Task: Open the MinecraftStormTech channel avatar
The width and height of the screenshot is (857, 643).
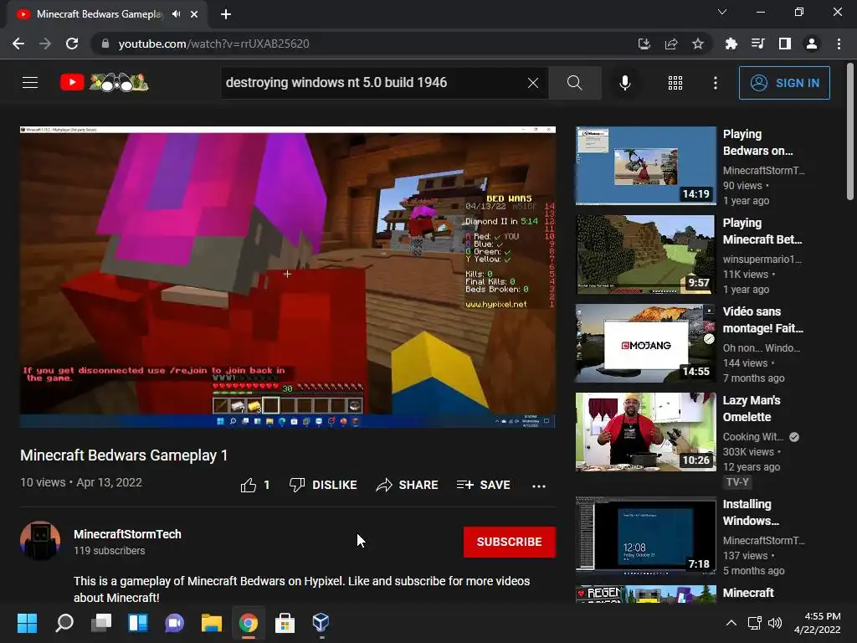Action: click(x=40, y=541)
